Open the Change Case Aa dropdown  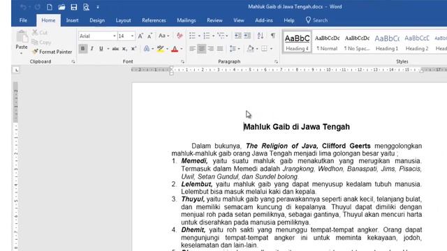point(163,36)
